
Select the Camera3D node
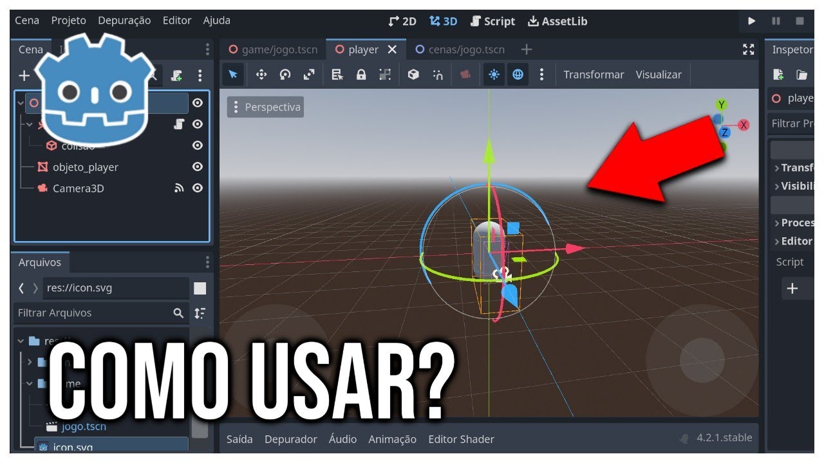coord(78,188)
